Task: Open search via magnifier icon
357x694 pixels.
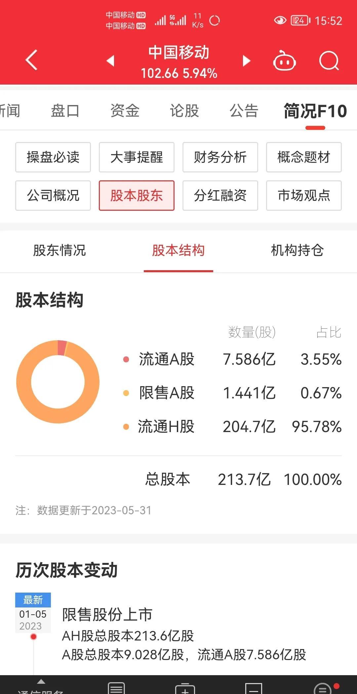Action: coord(329,61)
